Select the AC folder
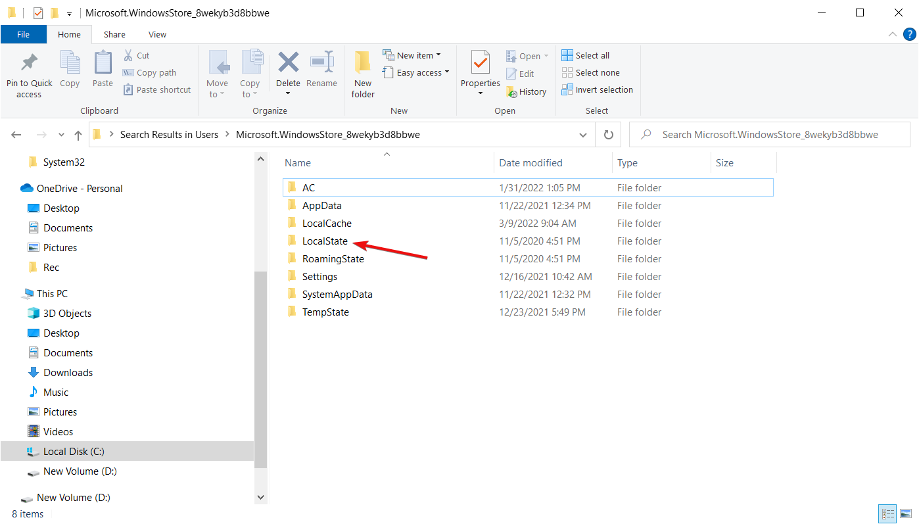The height and width of the screenshot is (524, 919). point(529,187)
